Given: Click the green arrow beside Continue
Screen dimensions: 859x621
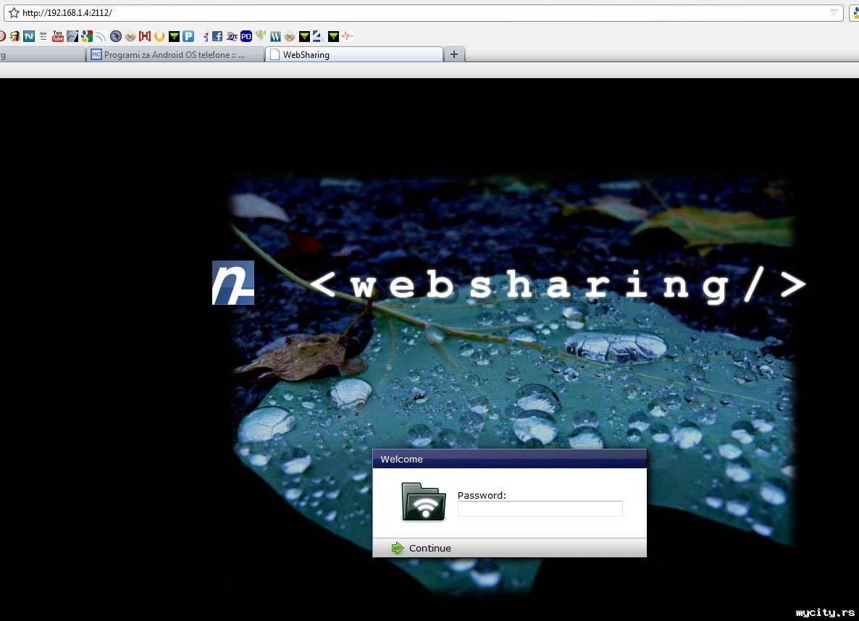Looking at the screenshot, I should point(398,548).
